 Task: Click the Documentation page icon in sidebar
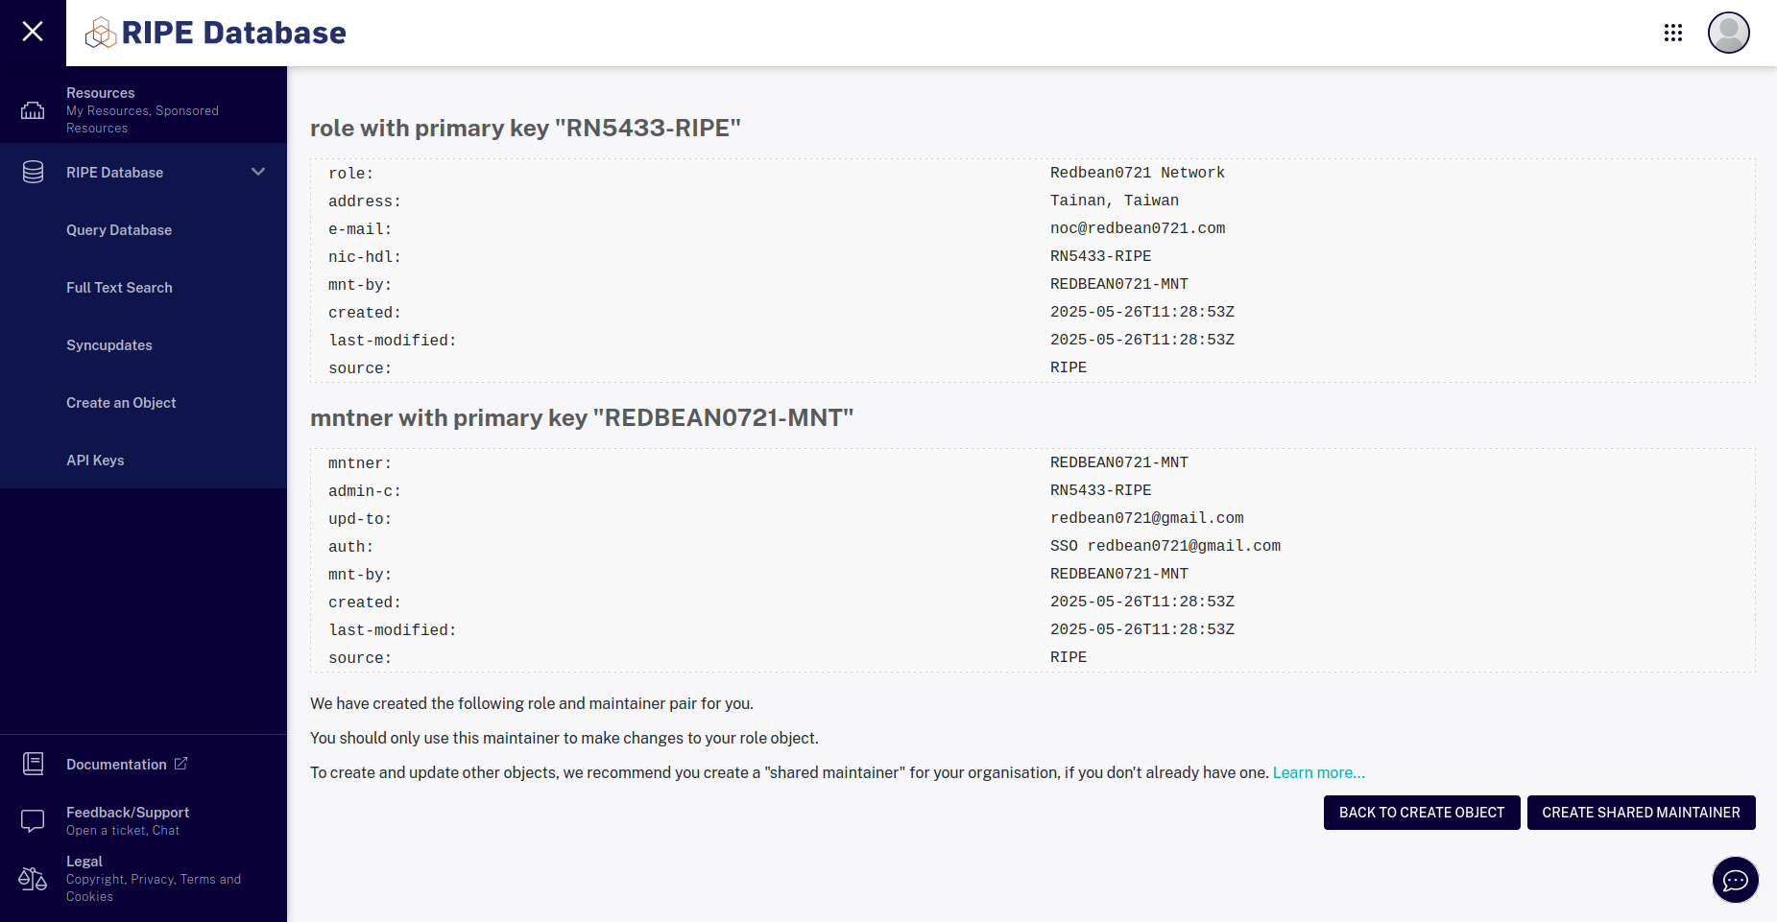[33, 764]
